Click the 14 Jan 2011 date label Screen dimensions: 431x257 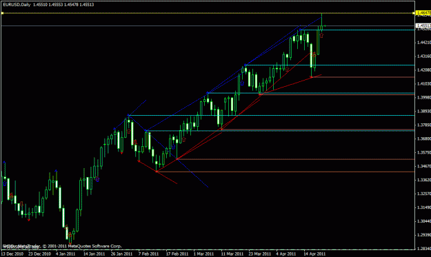(x=94, y=254)
